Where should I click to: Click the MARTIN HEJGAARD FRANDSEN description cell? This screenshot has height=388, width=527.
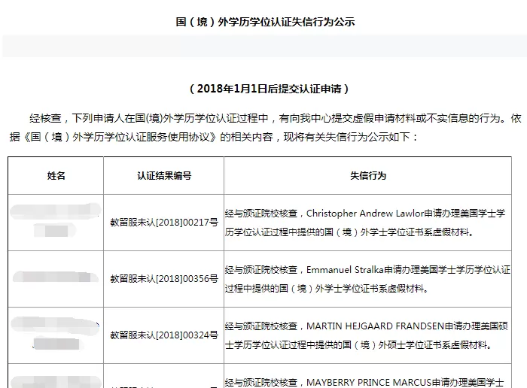tap(367, 335)
